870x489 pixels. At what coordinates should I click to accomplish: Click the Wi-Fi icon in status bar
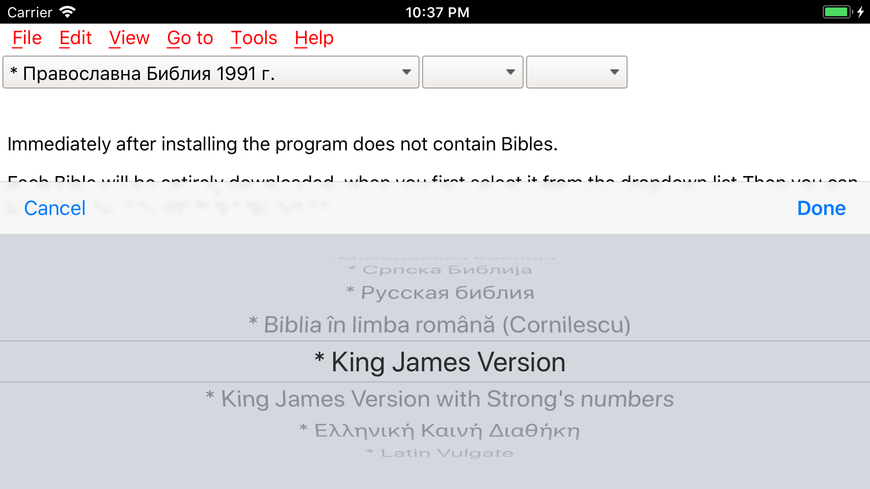point(67,12)
